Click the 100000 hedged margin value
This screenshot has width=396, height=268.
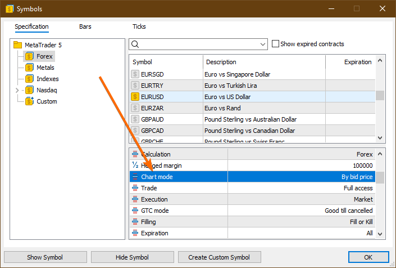tap(363, 166)
